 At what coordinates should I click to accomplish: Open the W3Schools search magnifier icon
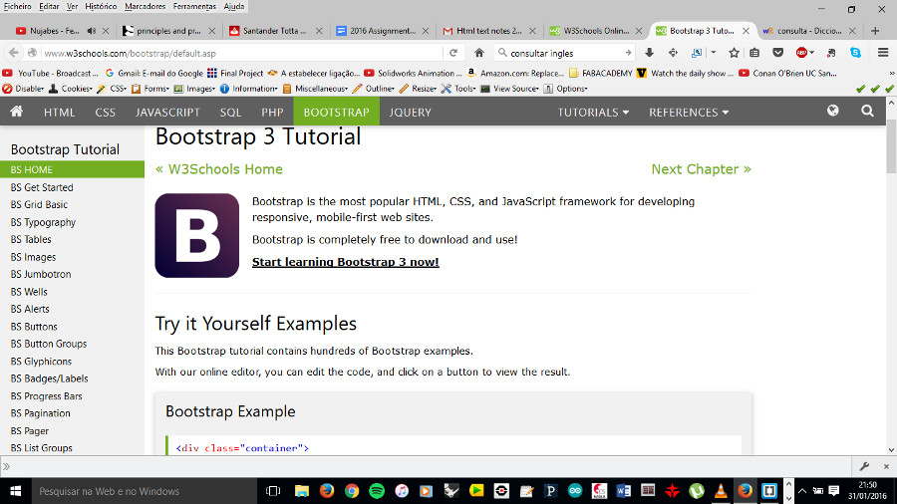(x=867, y=111)
